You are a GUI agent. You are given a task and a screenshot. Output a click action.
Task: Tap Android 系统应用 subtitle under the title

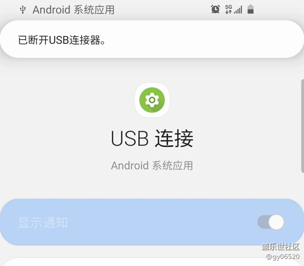pyautogui.click(x=152, y=166)
